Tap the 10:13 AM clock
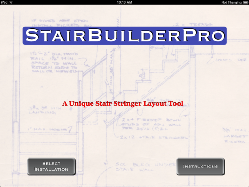Viewport: 249px width, 187px height. 124,2
